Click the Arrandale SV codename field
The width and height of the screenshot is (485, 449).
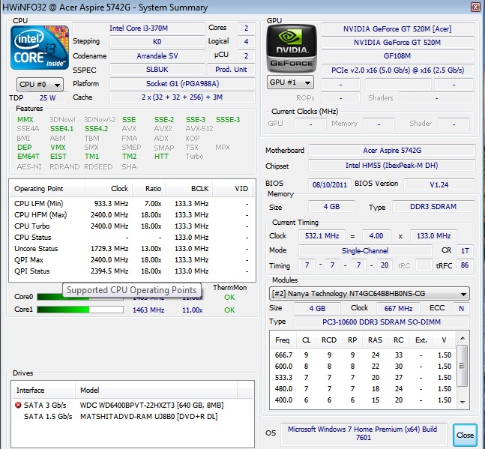click(x=157, y=56)
